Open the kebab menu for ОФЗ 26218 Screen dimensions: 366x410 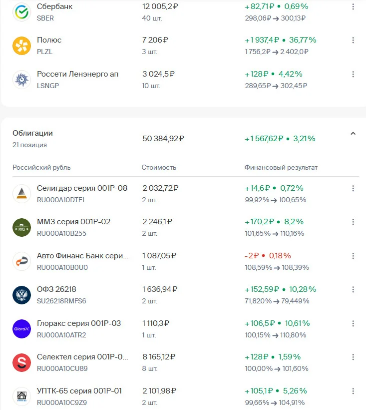point(353,289)
